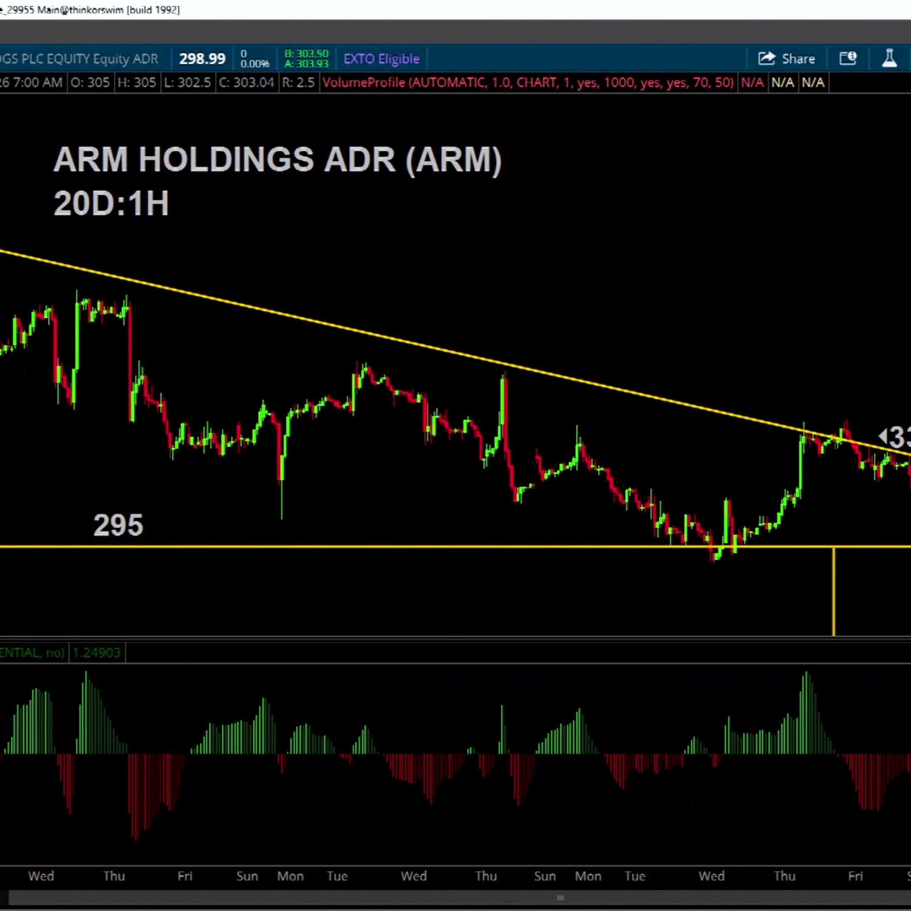Click the 0.00% change value
Screen dimensions: 911x911
[255, 64]
